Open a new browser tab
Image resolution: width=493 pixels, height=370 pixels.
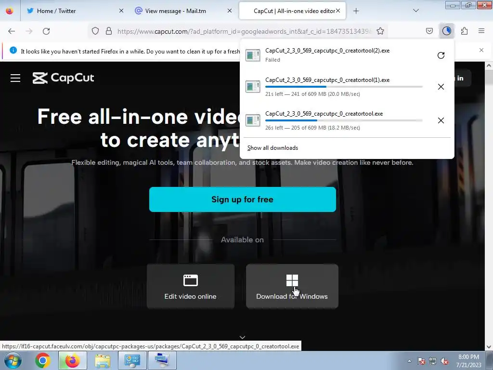(356, 11)
